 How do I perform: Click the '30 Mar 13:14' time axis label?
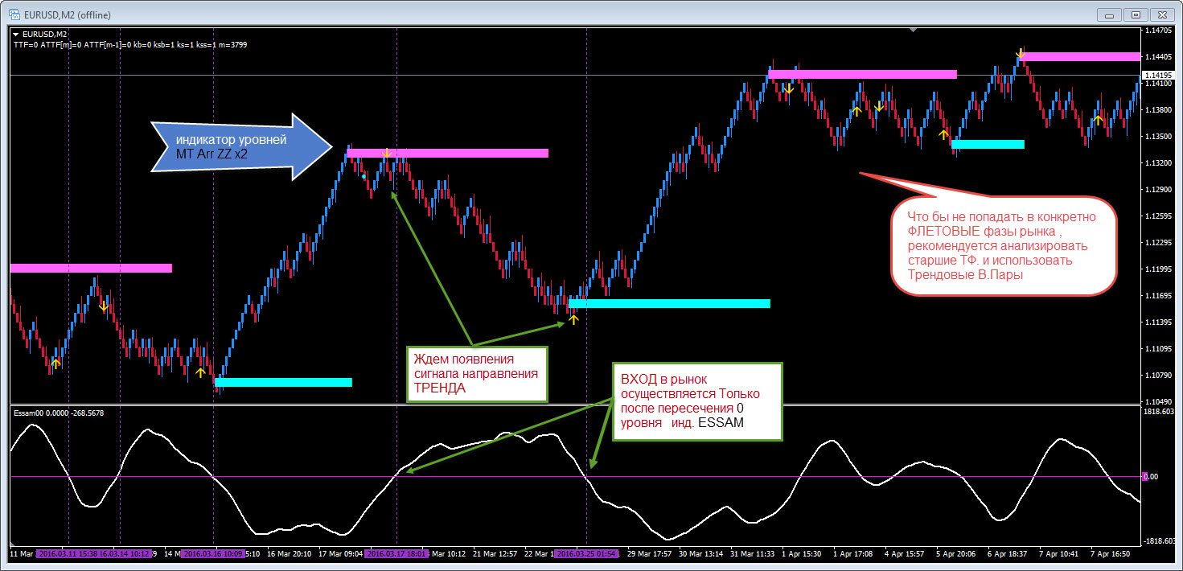[x=700, y=554]
